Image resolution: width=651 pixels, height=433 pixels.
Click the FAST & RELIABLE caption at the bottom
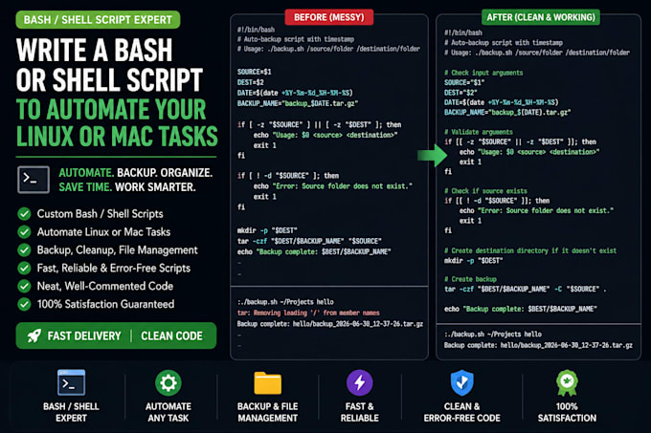[x=360, y=412]
